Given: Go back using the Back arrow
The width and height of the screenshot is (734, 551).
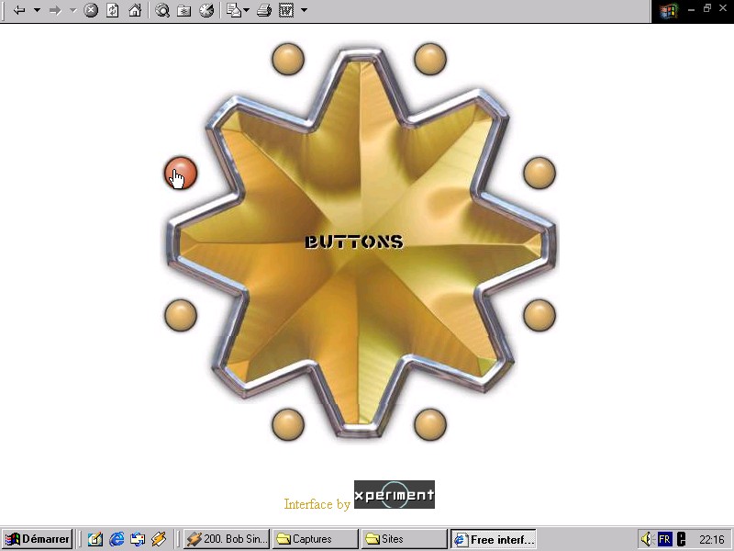Looking at the screenshot, I should click(19, 10).
